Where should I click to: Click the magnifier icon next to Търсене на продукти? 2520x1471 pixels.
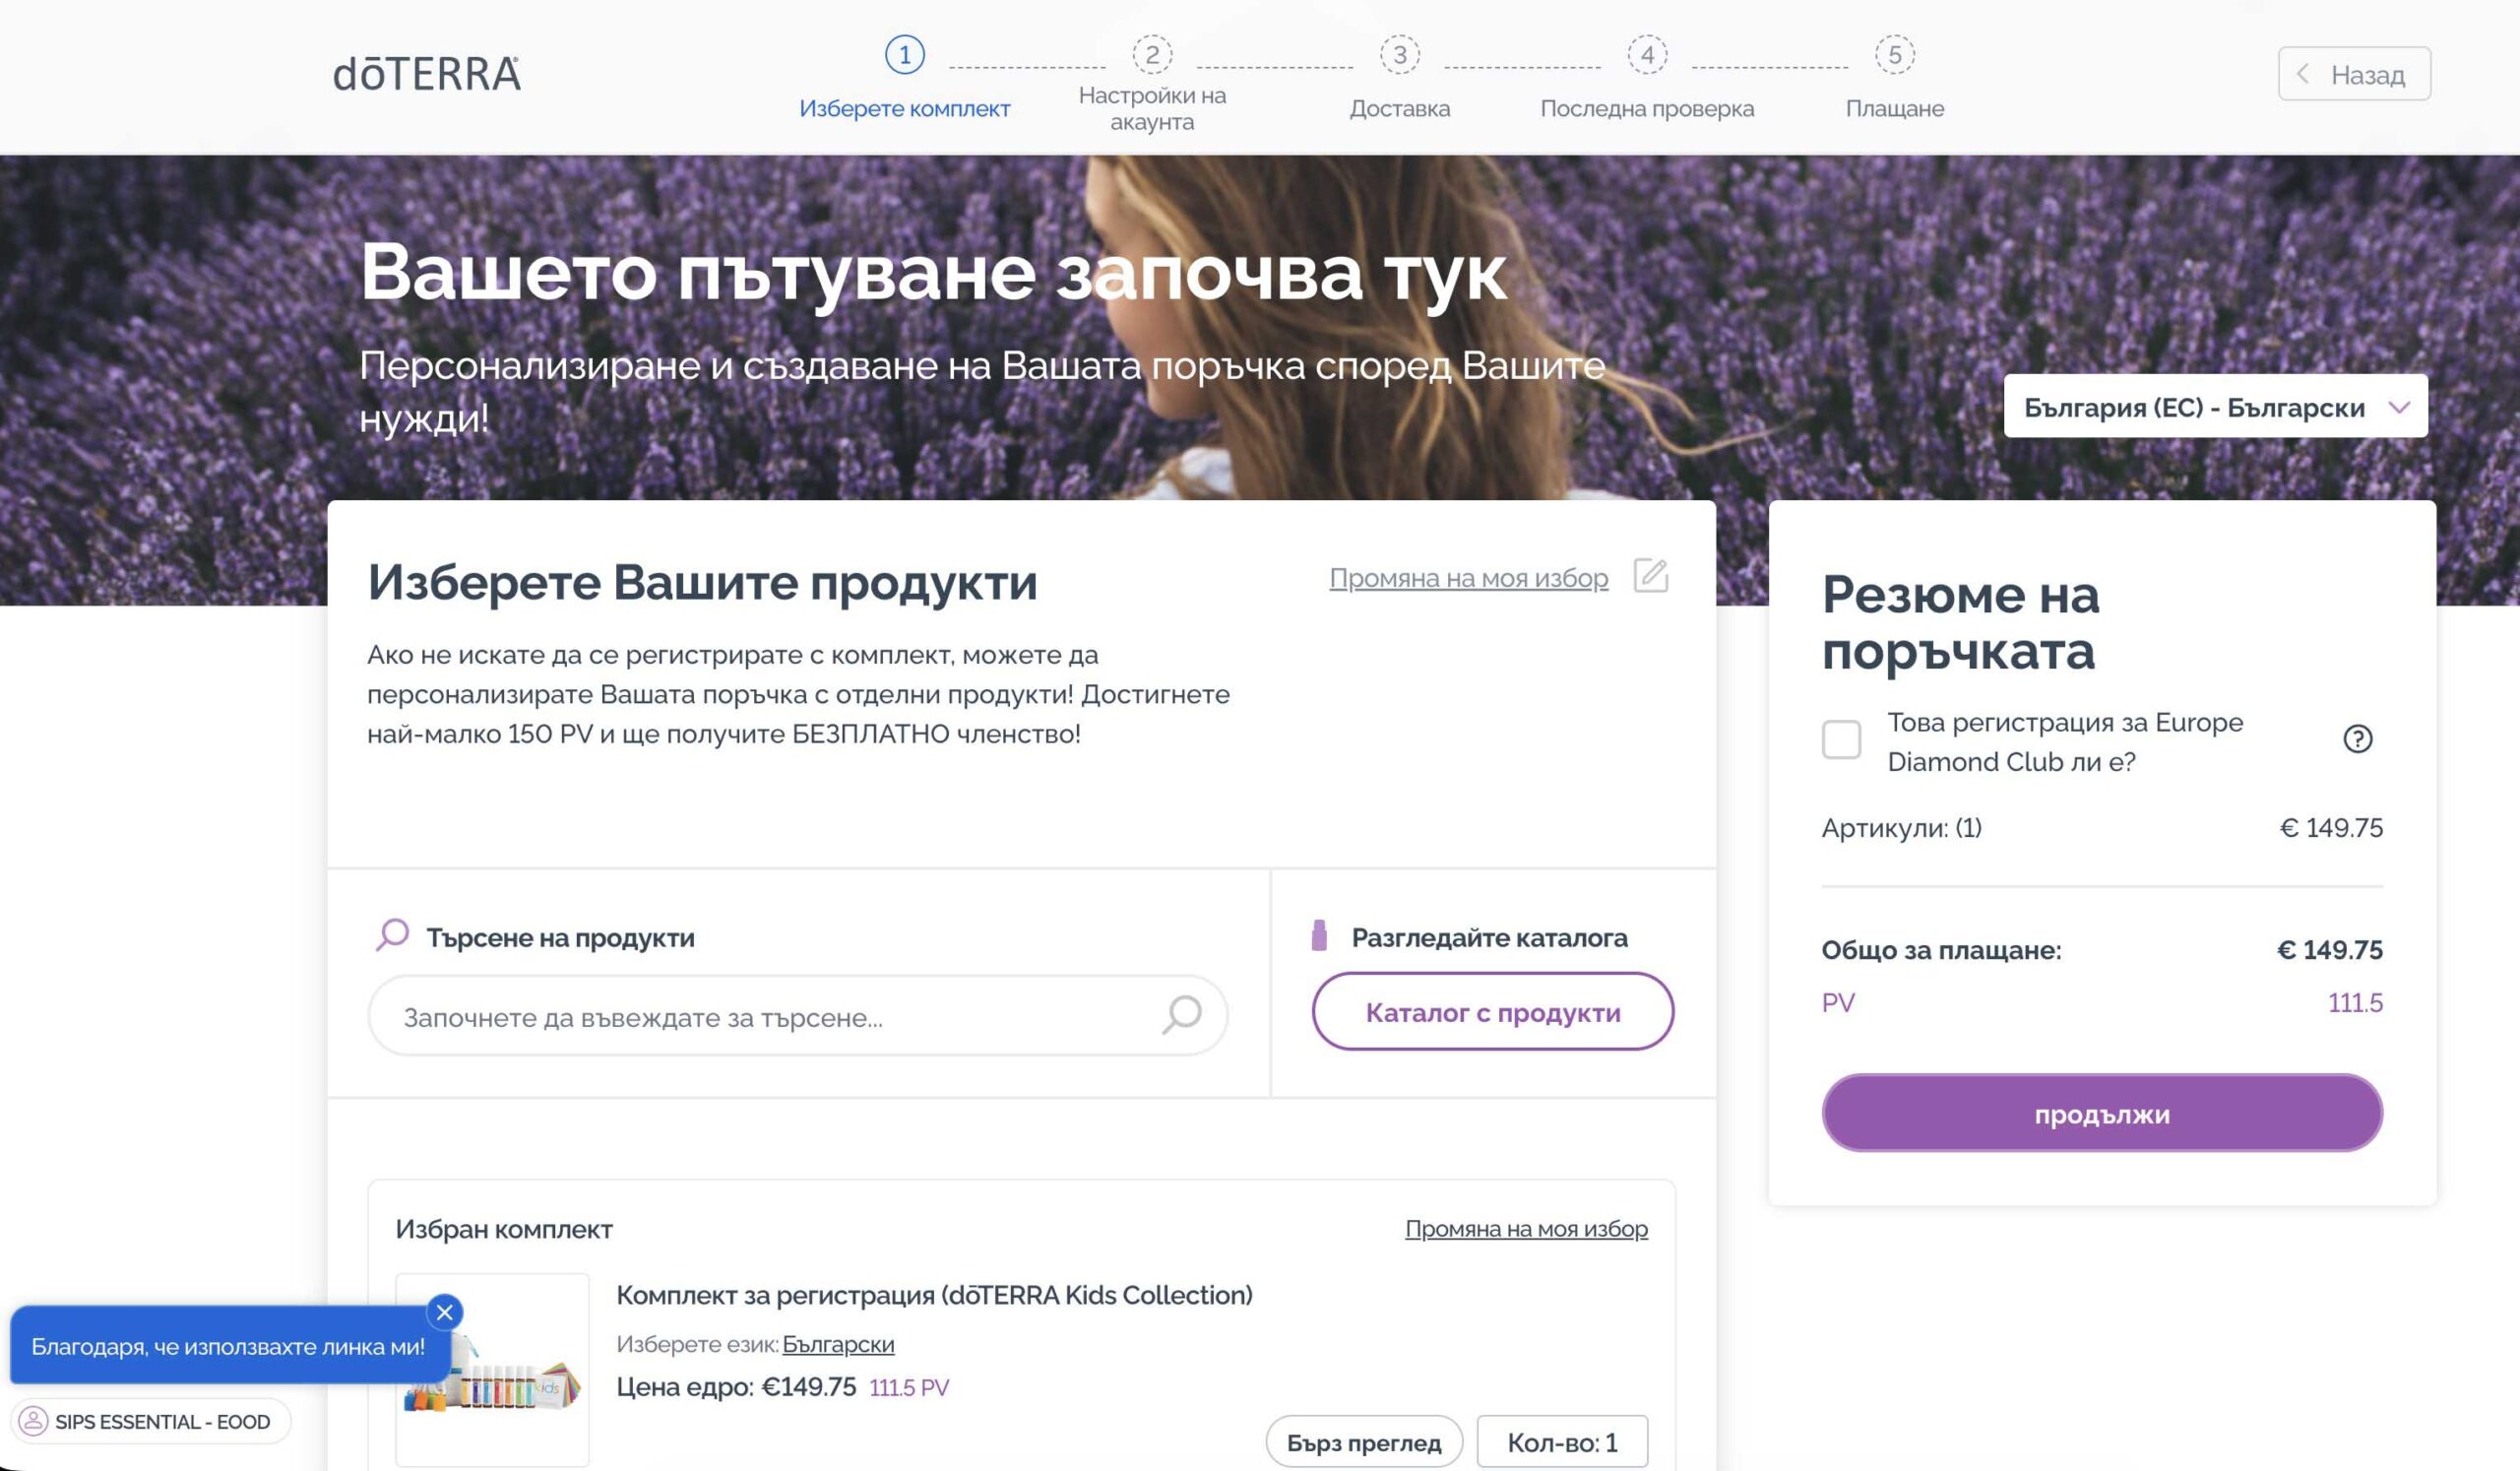[x=392, y=935]
